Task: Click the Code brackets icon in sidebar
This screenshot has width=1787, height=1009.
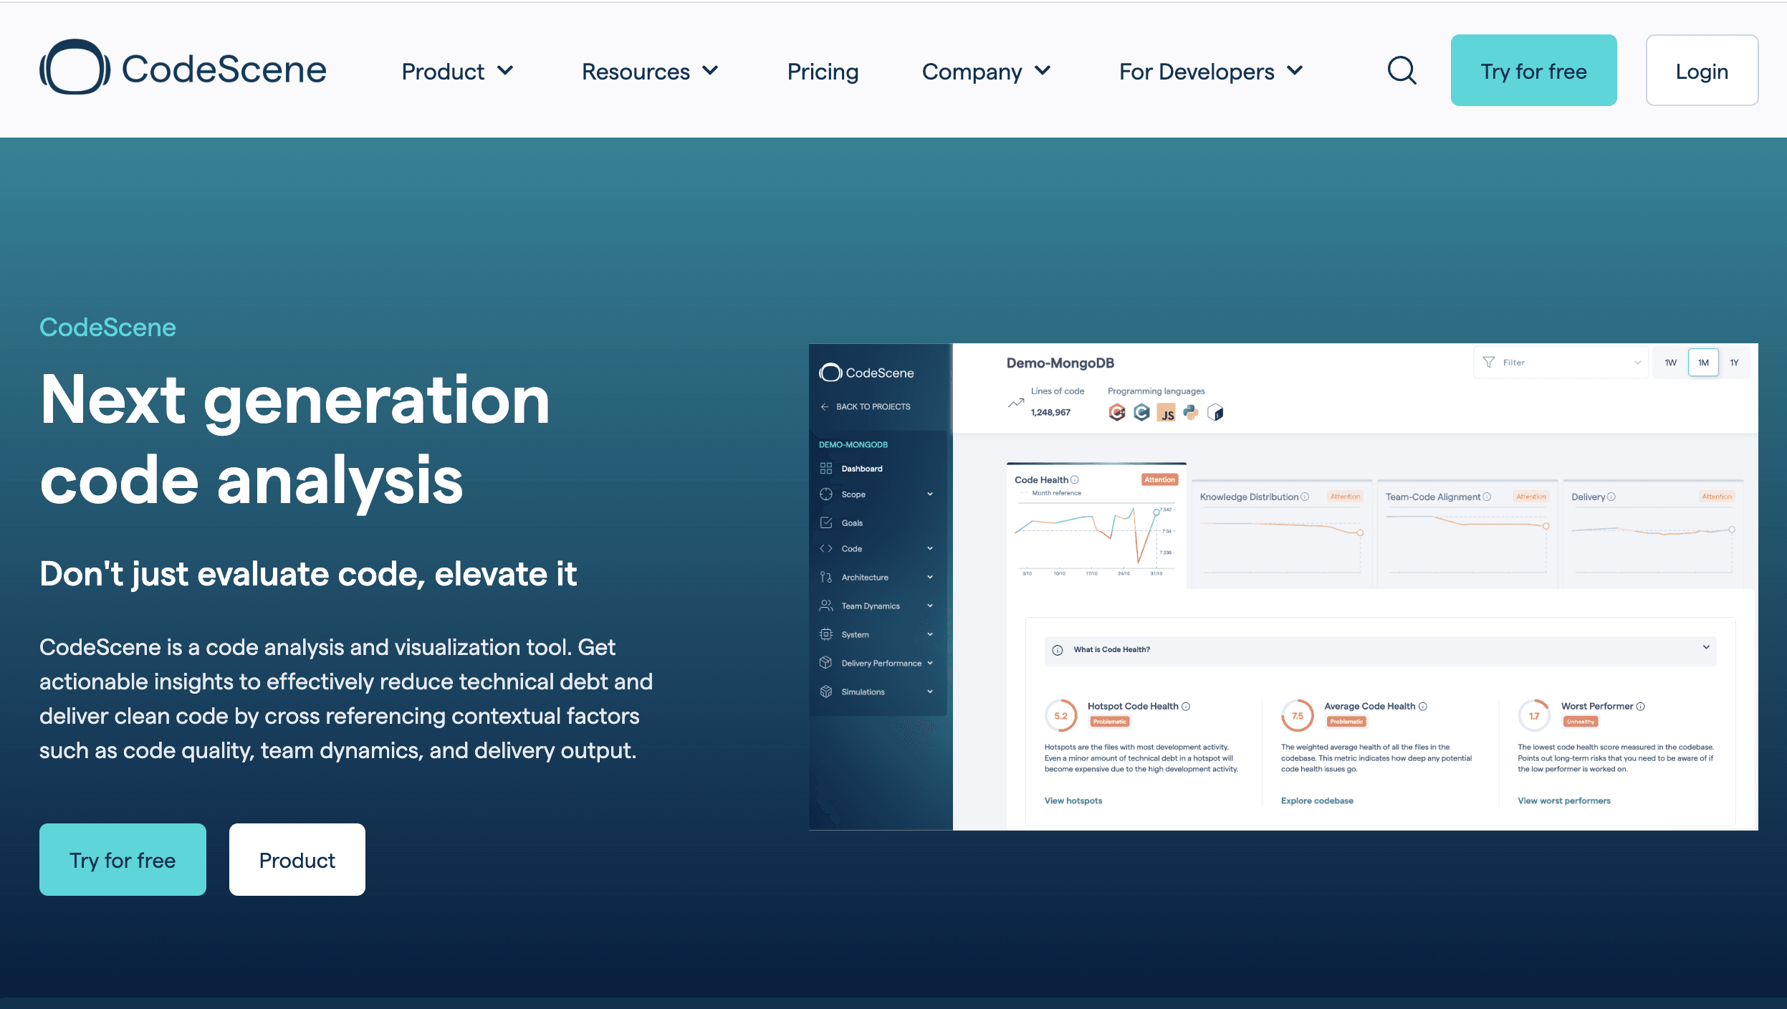Action: [x=826, y=549]
